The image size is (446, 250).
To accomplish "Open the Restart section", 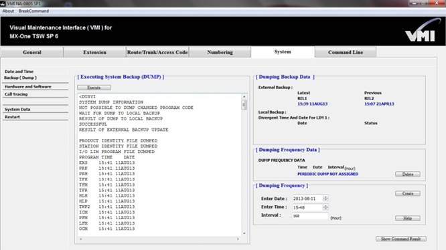I will pyautogui.click(x=12, y=117).
